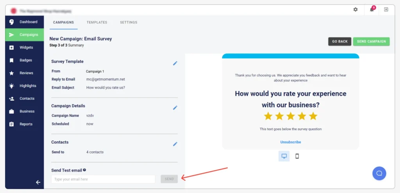The image size is (400, 193).
Task: Click the logout icon in top bar
Action: click(386, 10)
